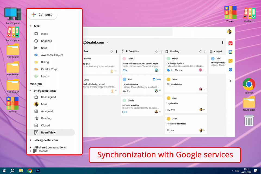The width and height of the screenshot is (261, 174).
Task: Click the Board View grid icon
Action: [36, 132]
